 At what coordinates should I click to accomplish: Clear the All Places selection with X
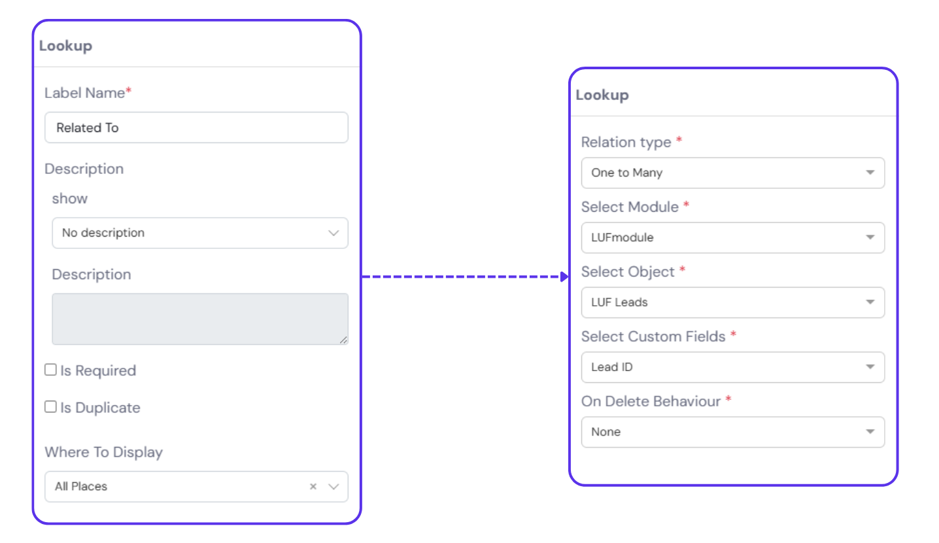click(313, 487)
